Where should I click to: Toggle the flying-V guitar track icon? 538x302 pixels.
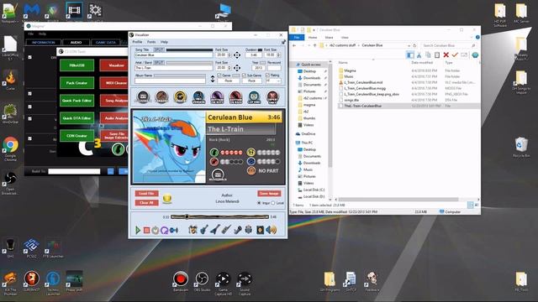pyautogui.click(x=215, y=229)
